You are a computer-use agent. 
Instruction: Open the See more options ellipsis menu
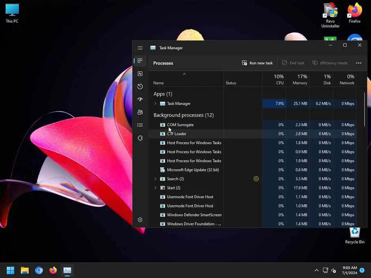coord(359,63)
